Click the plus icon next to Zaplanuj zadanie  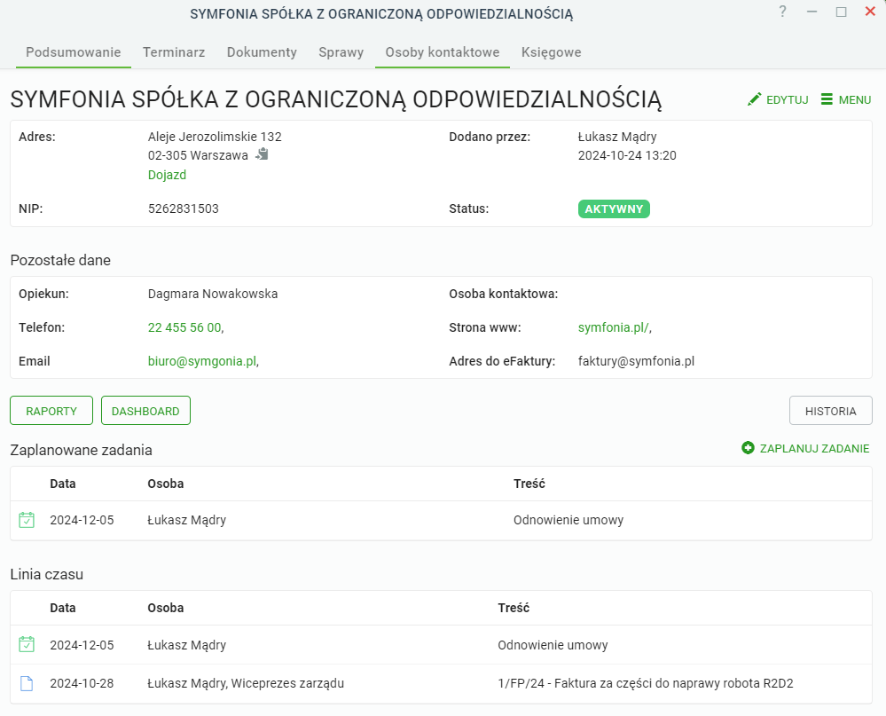click(748, 447)
